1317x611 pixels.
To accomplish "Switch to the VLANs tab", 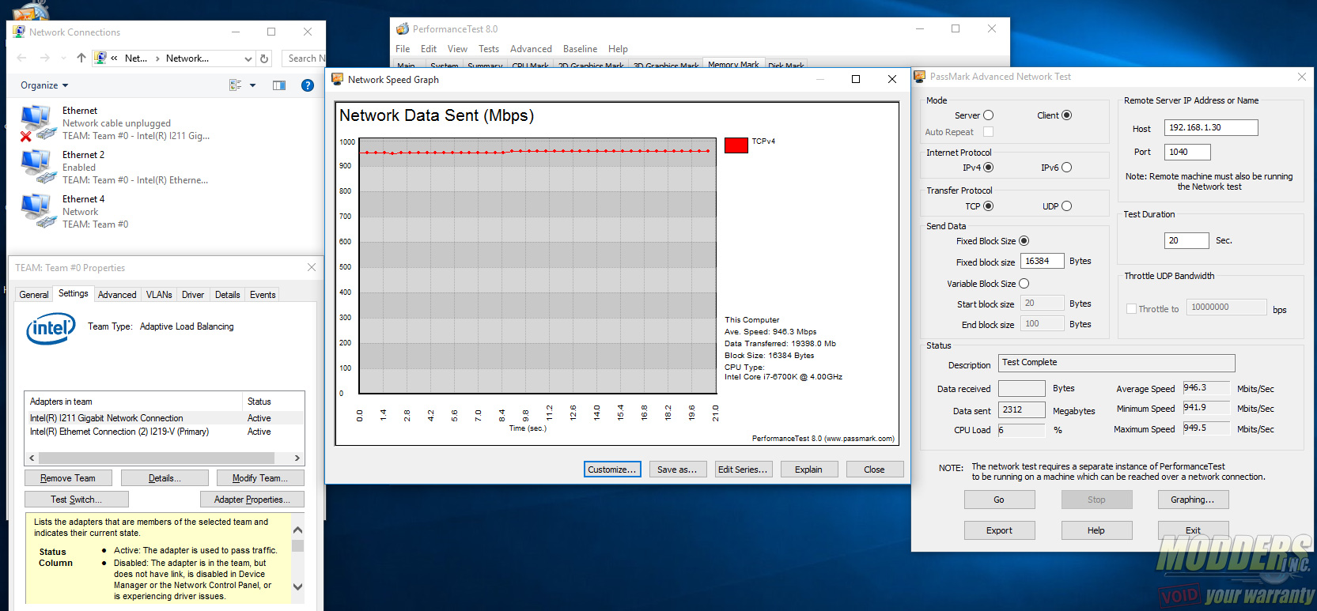I will coord(159,295).
